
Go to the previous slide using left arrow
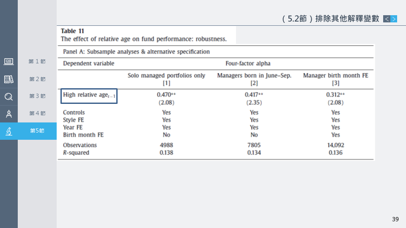[x=387, y=19]
